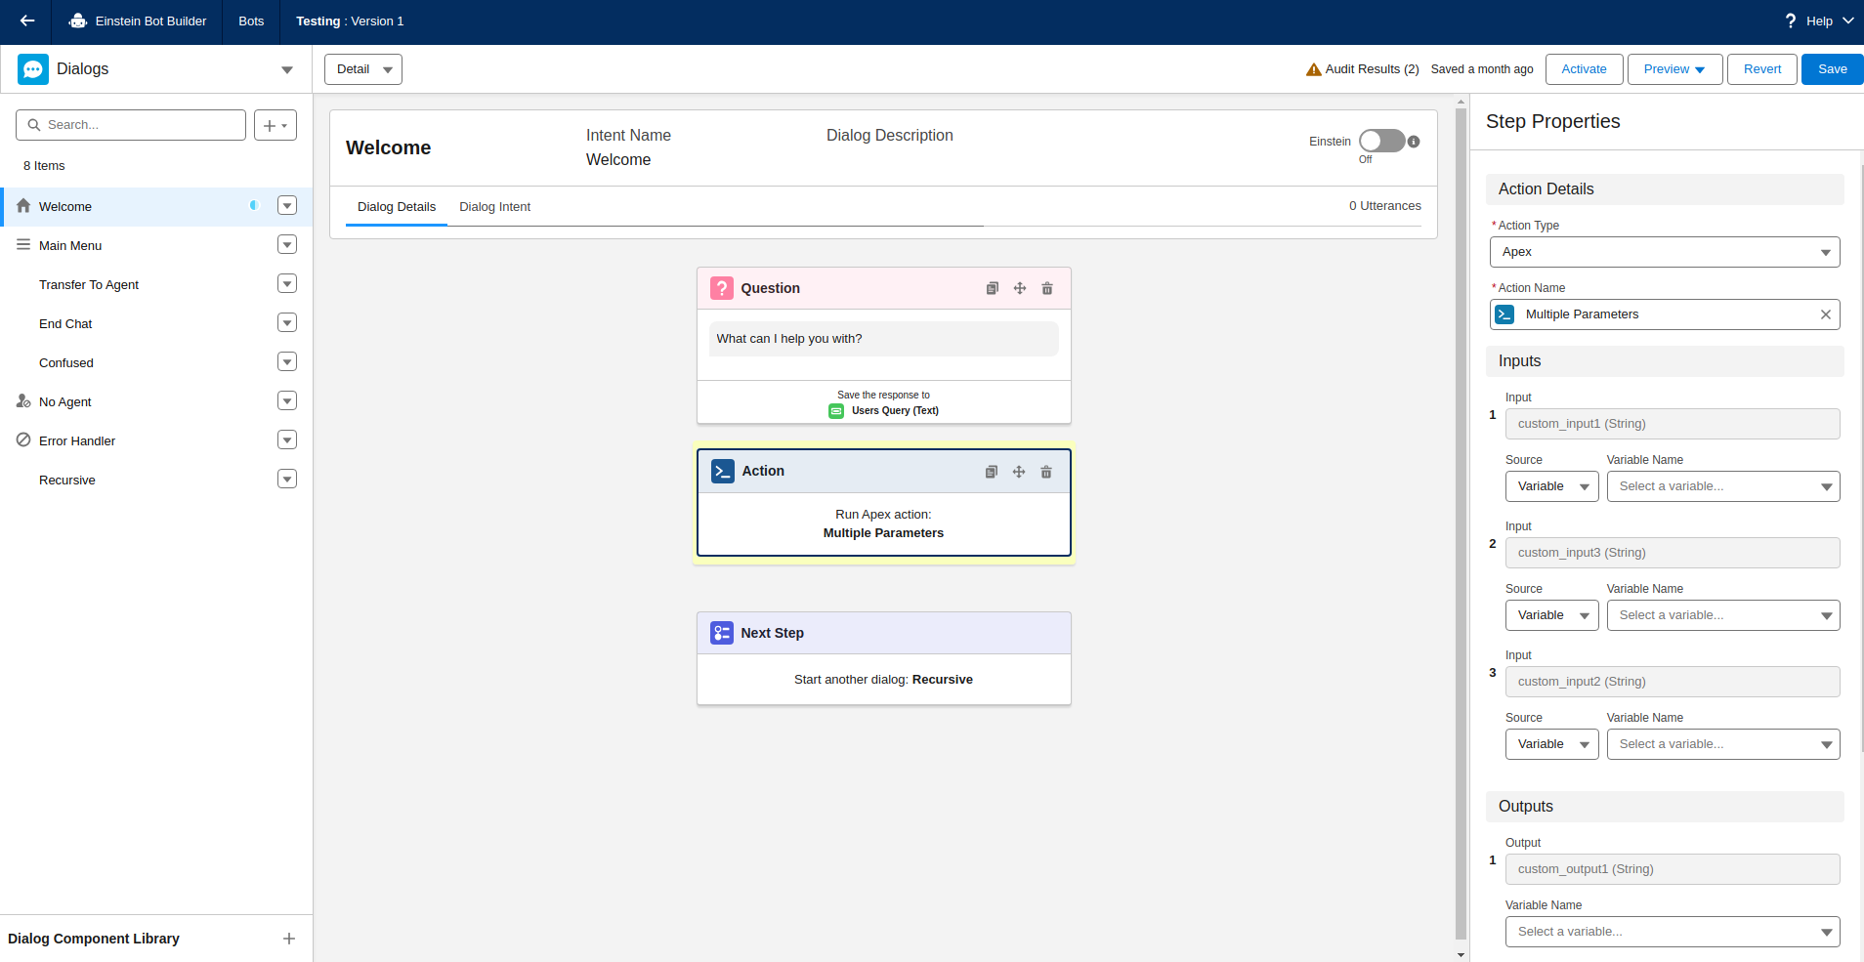This screenshot has height=962, width=1864.
Task: Duplicate the Question step
Action: (993, 288)
